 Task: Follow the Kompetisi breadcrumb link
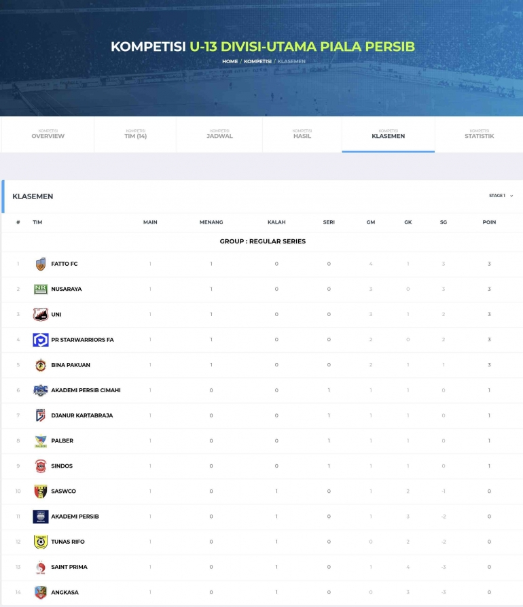[x=257, y=61]
